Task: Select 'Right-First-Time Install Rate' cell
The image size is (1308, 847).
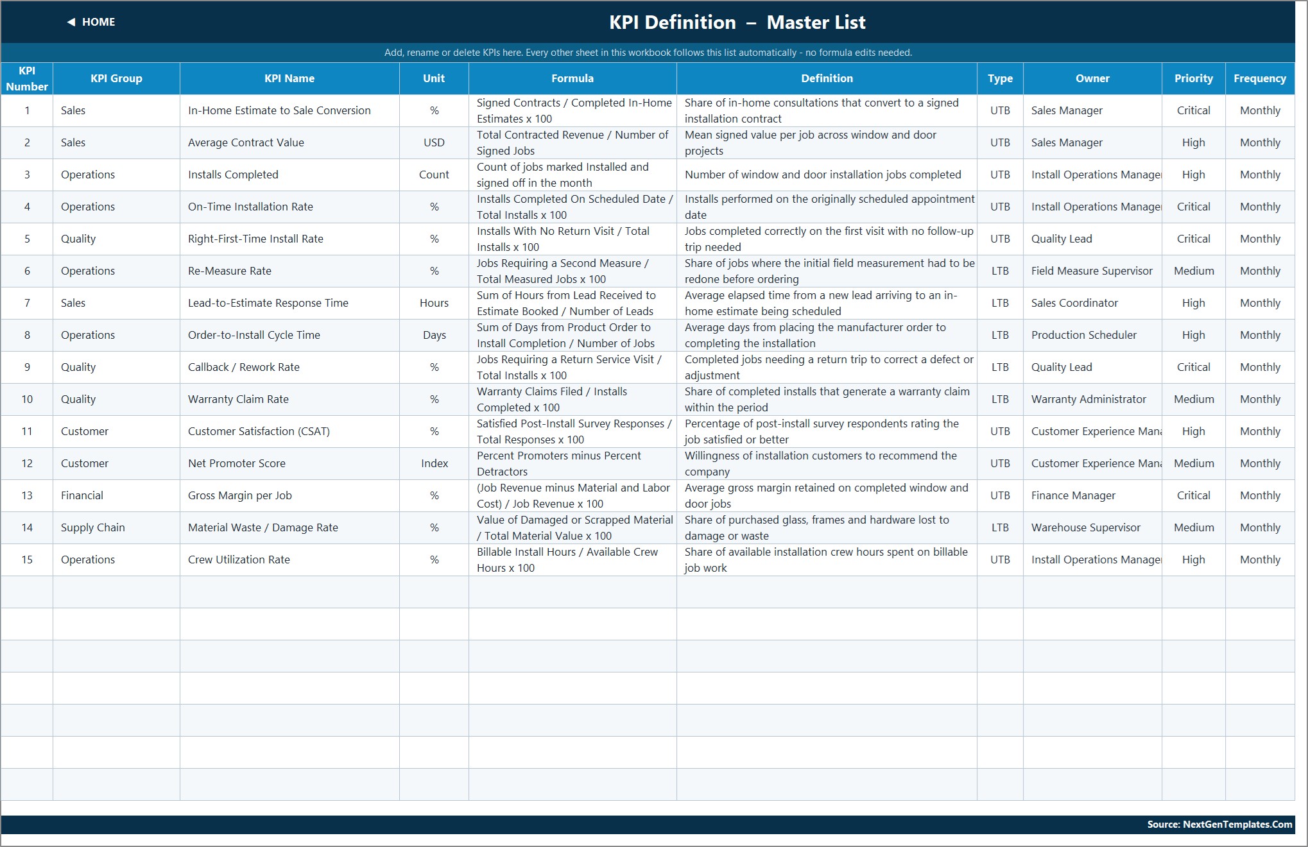Action: (289, 239)
